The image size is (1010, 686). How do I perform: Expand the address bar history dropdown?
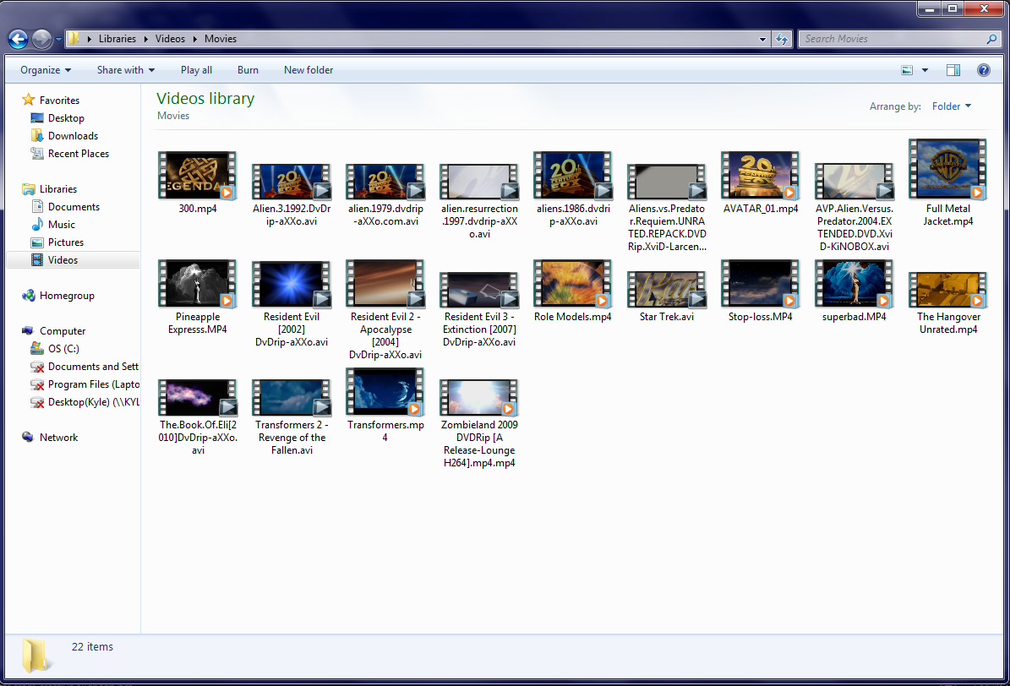(x=762, y=40)
